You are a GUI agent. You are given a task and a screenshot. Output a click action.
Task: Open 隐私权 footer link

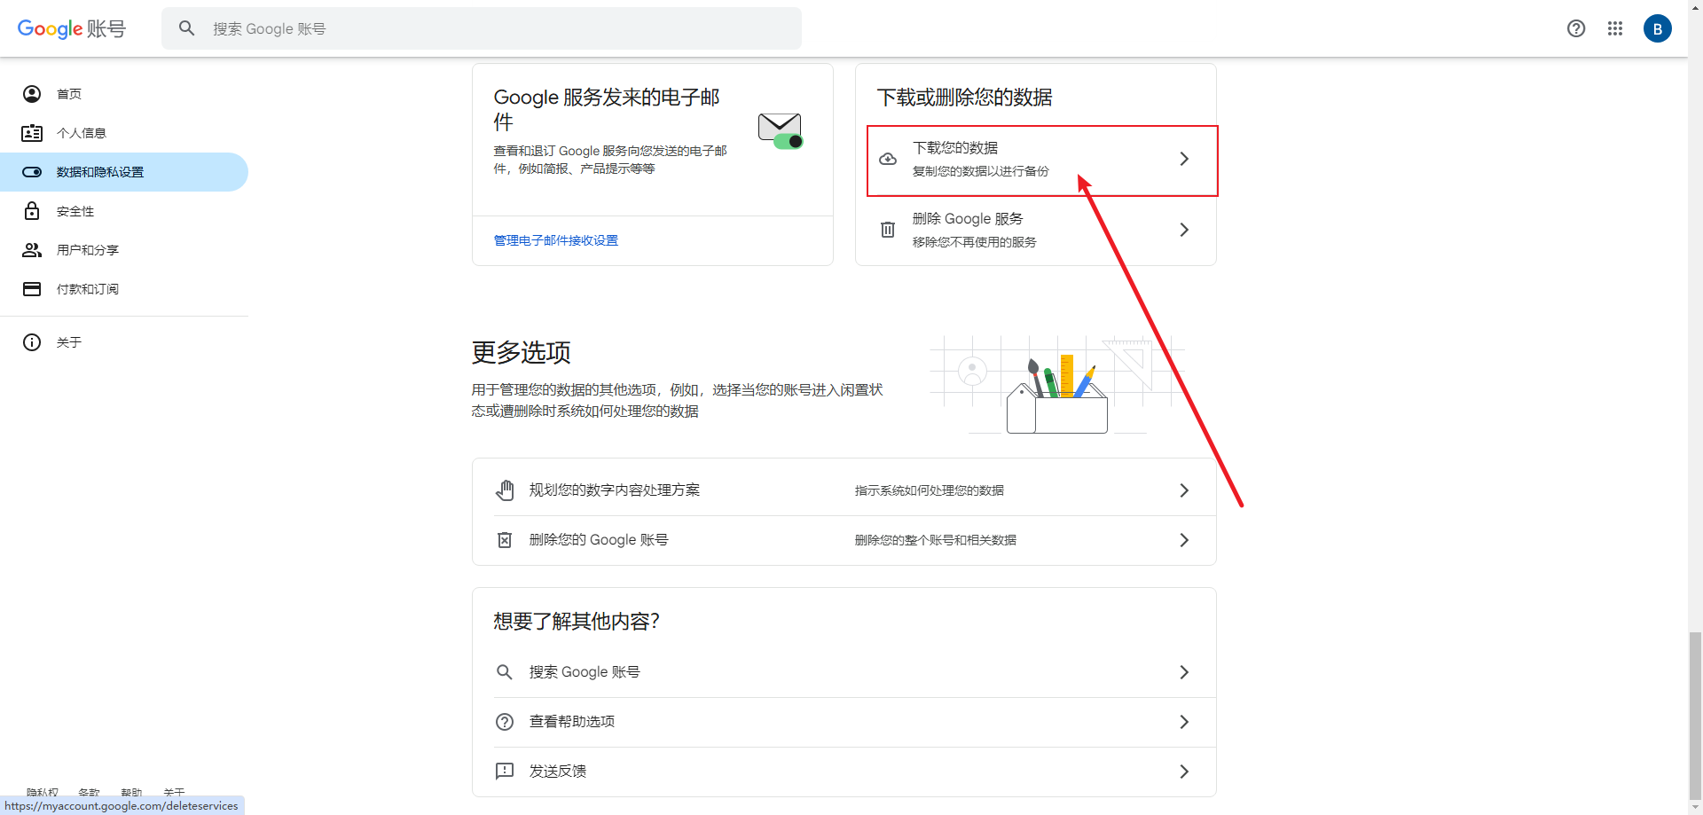pyautogui.click(x=43, y=792)
